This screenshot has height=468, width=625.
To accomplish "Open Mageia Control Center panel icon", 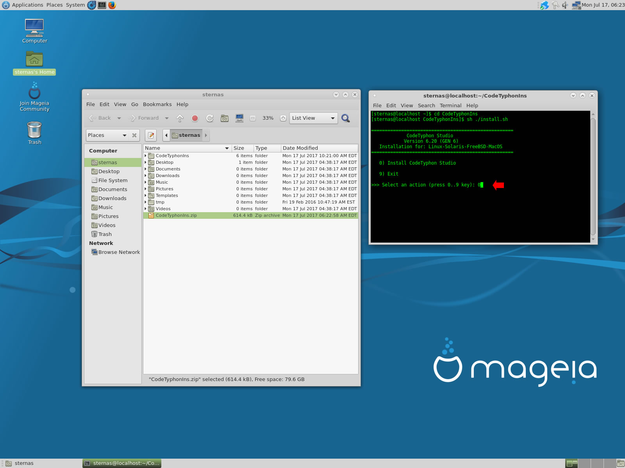I will (x=91, y=5).
